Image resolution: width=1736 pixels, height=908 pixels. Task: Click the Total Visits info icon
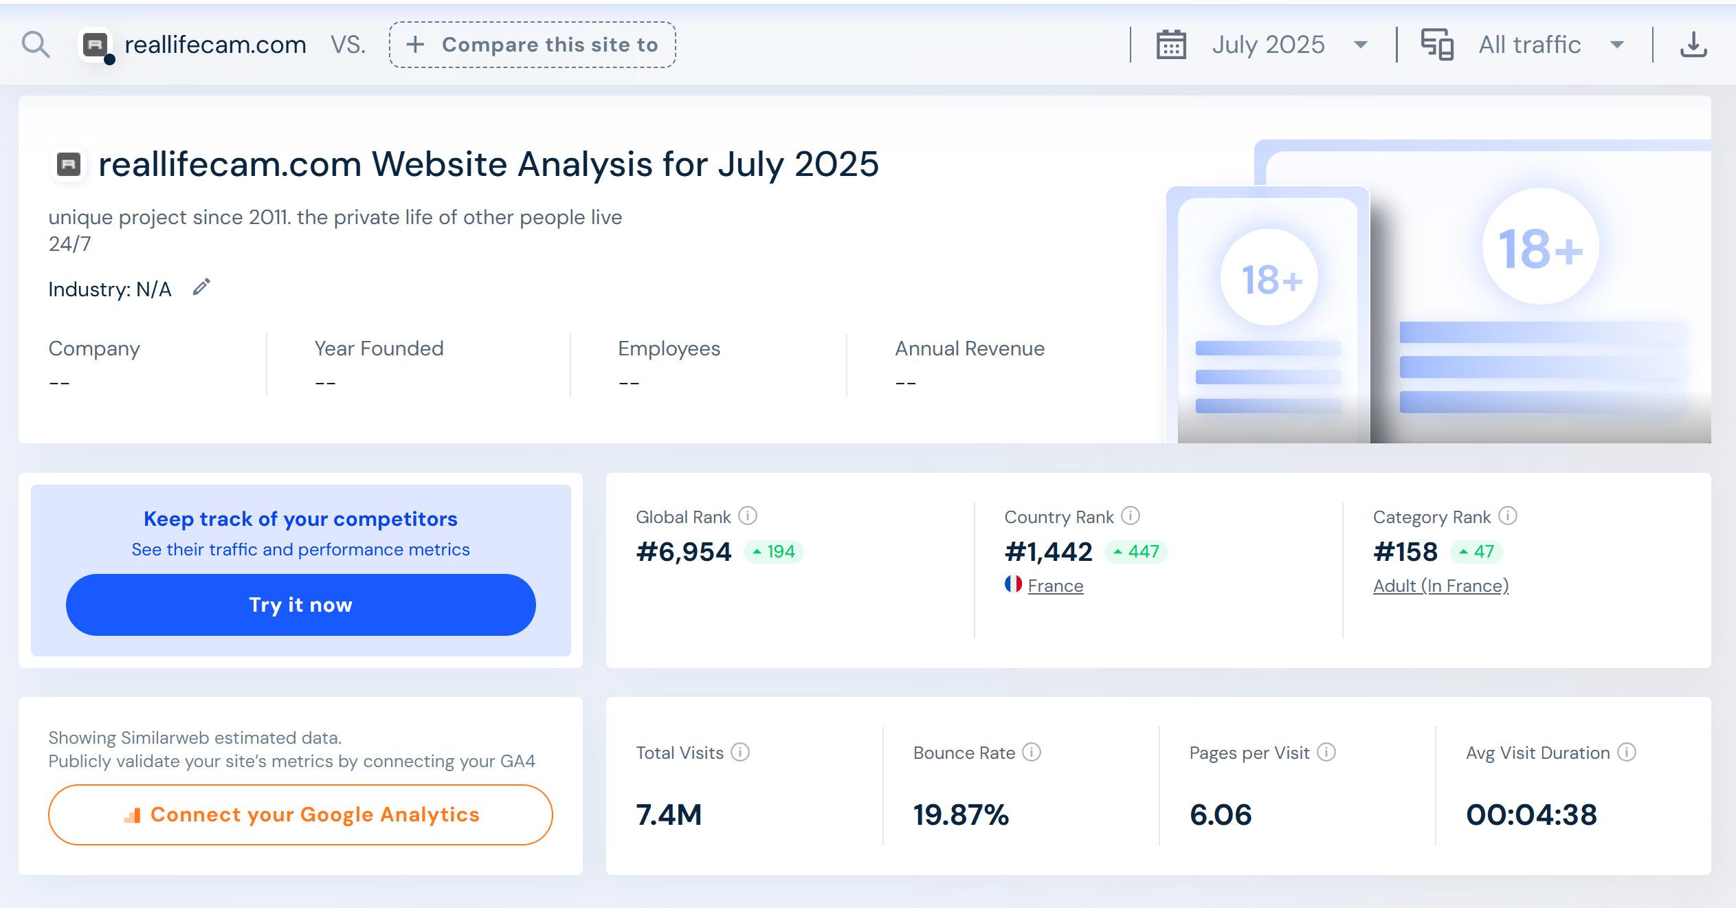[740, 752]
